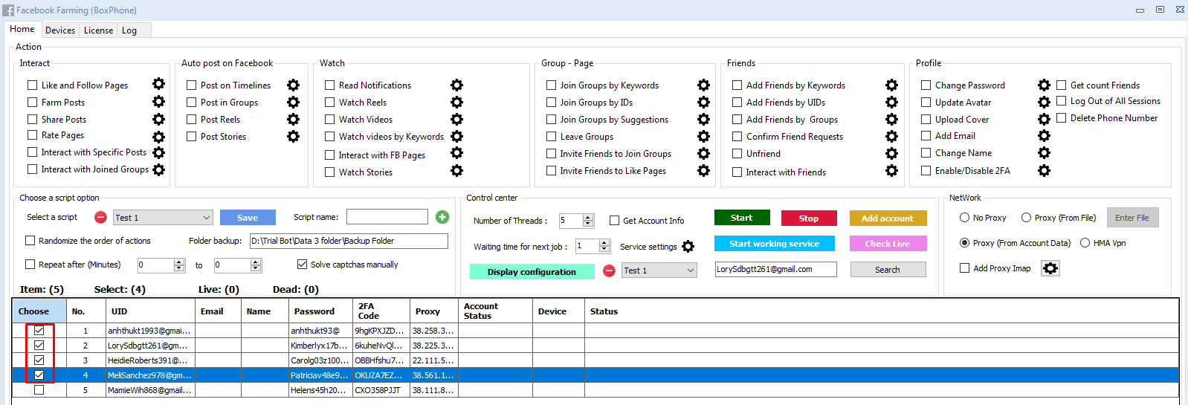Viewport: 1188px width, 405px height.
Task: Click the green Start button
Action: click(741, 218)
